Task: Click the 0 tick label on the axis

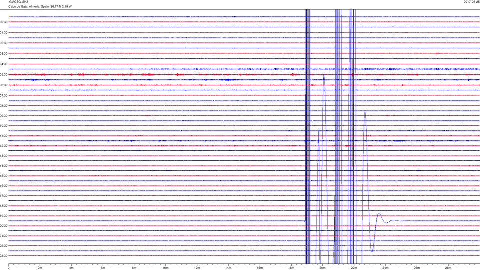Action: 9,268
